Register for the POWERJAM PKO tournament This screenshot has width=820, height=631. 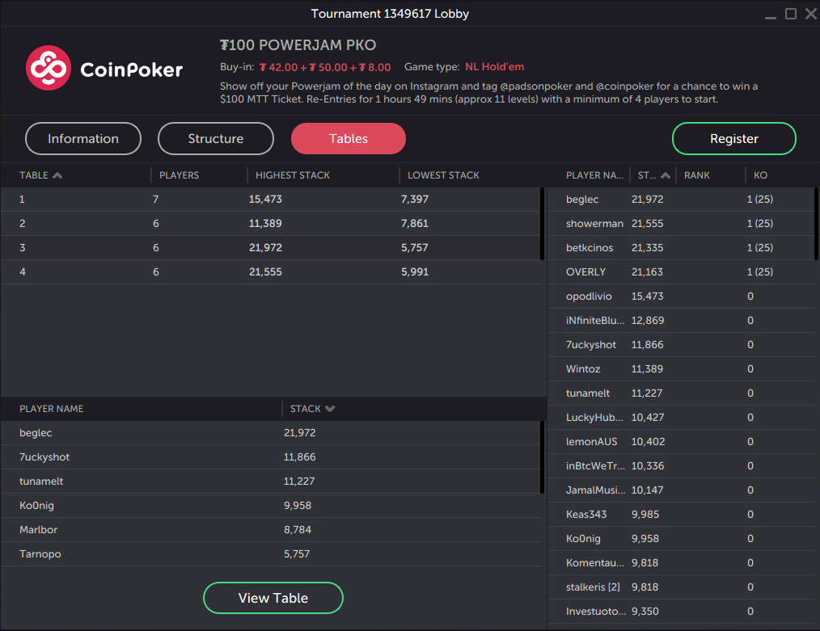[733, 138]
